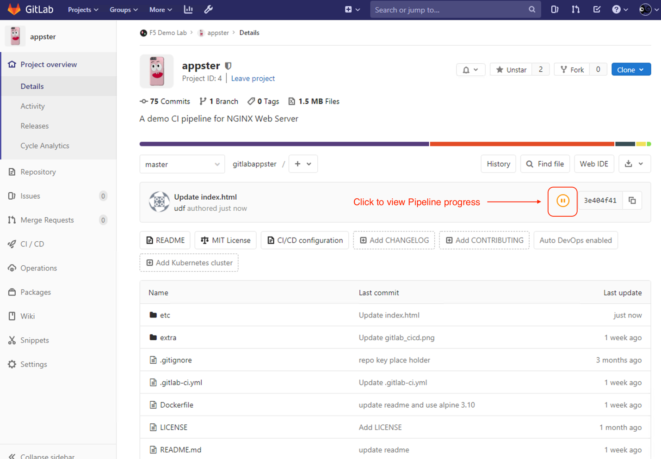Click the History button

(x=499, y=164)
